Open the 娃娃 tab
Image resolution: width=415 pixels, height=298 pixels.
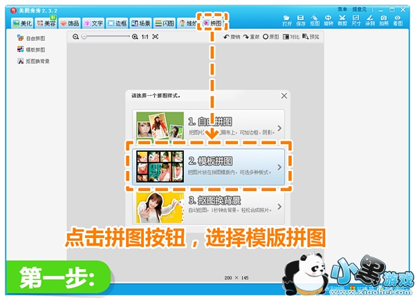tap(187, 23)
